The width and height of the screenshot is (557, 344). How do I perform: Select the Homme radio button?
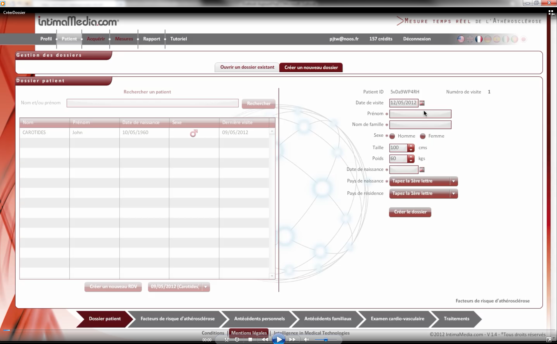point(392,136)
